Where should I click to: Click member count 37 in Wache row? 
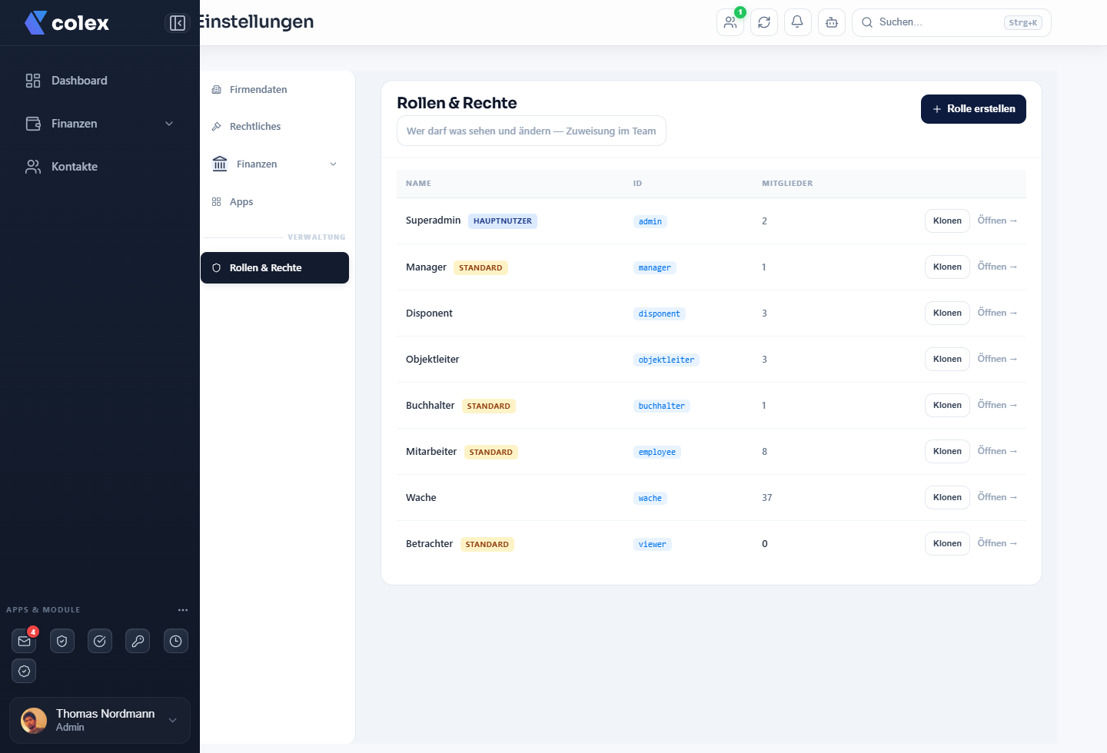pyautogui.click(x=767, y=498)
